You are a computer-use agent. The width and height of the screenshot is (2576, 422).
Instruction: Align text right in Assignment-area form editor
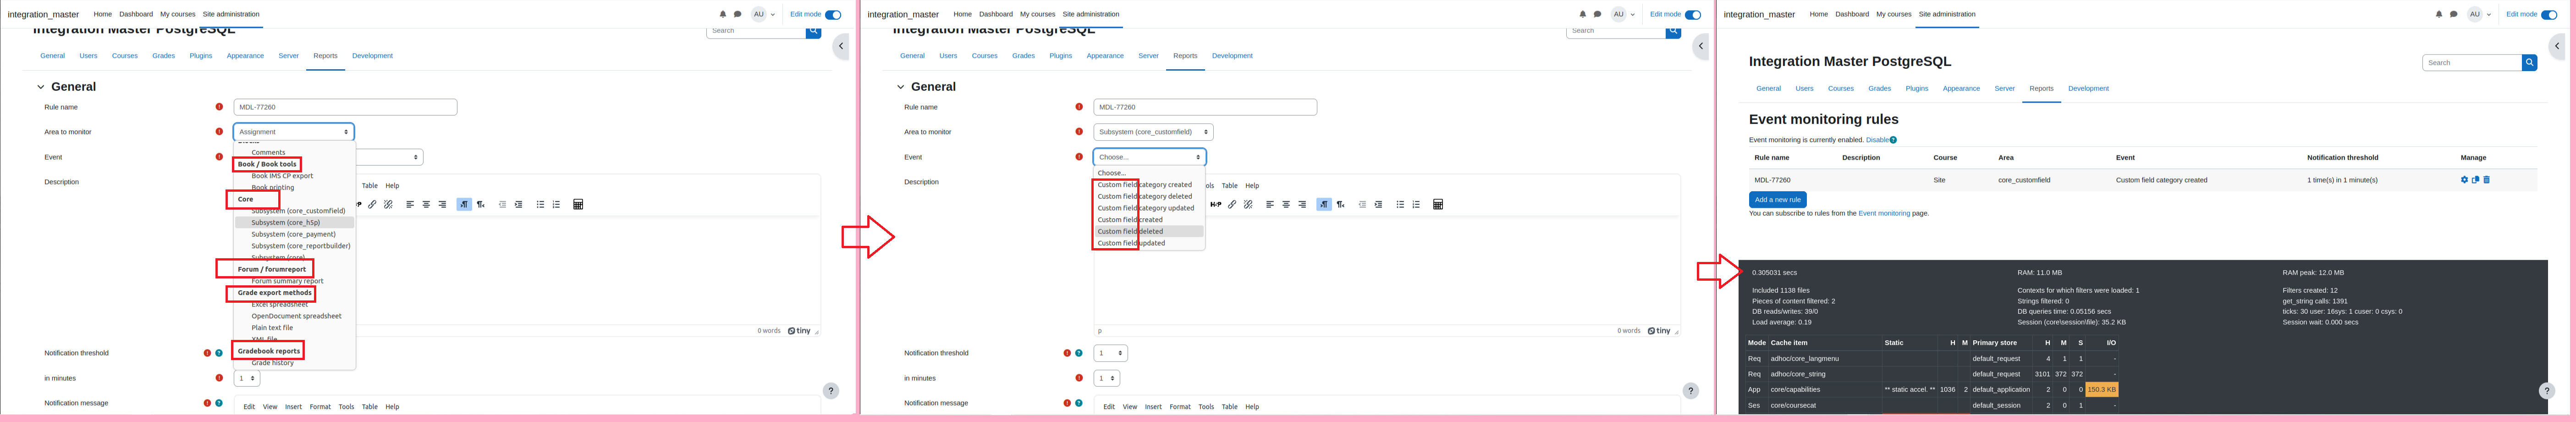tap(442, 204)
